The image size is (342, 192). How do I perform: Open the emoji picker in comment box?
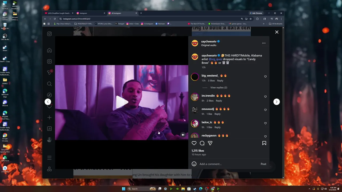coord(194,164)
